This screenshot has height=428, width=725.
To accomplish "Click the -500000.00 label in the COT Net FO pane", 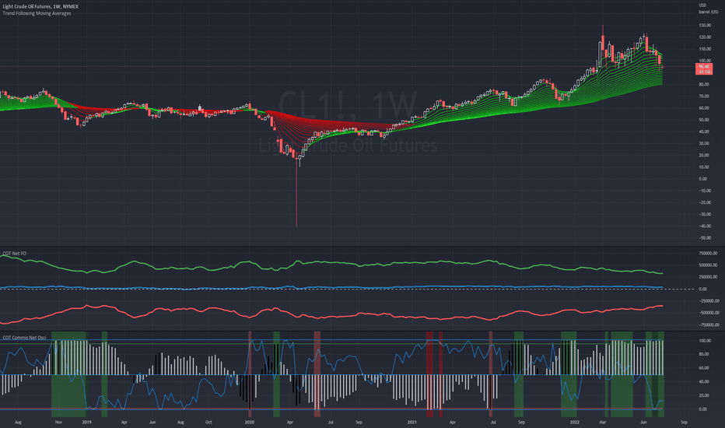I will [x=709, y=313].
